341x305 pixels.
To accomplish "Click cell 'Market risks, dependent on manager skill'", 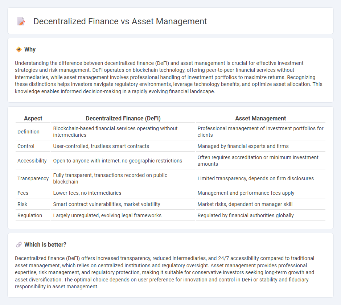I will (x=260, y=204).
